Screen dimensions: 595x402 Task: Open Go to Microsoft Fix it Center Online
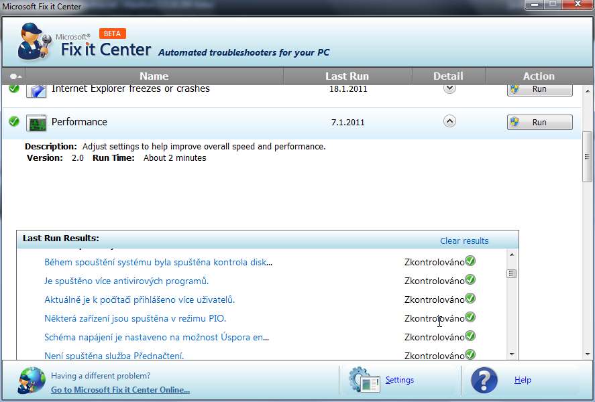coord(120,389)
